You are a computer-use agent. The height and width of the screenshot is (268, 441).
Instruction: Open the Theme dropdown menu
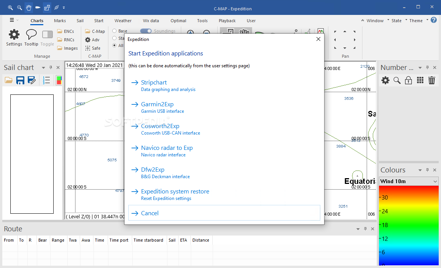tap(416, 21)
